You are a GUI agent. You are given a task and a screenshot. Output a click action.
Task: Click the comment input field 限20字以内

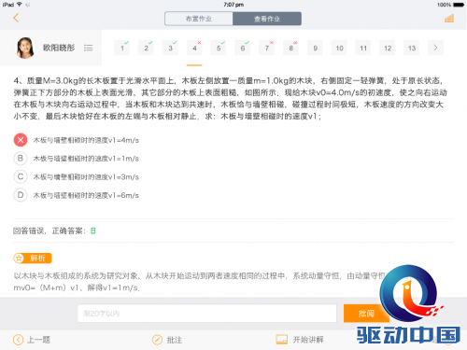pyautogui.click(x=207, y=314)
